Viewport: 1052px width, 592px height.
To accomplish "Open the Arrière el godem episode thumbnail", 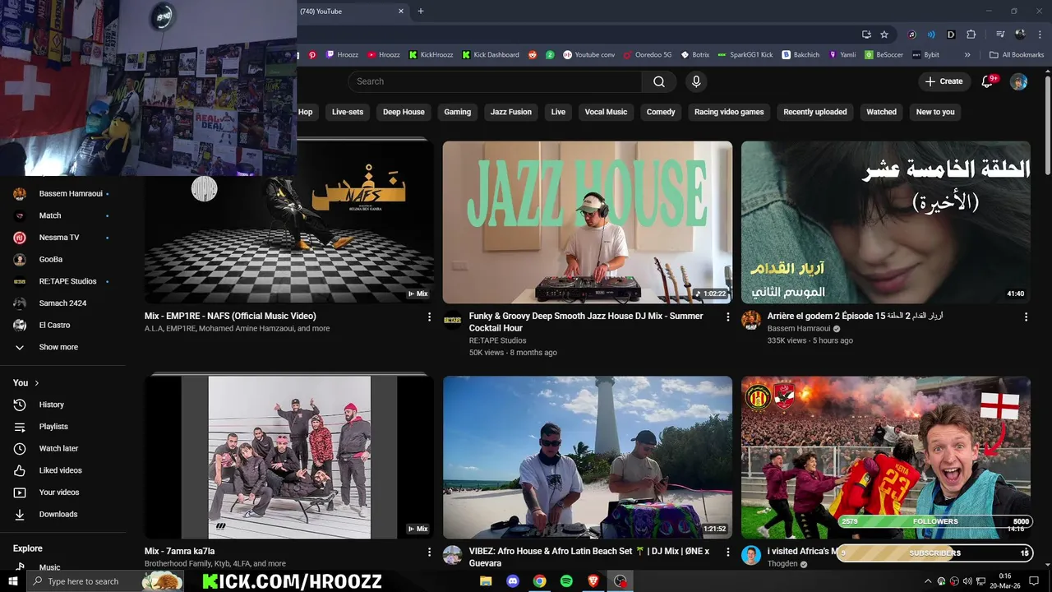I will click(x=886, y=222).
